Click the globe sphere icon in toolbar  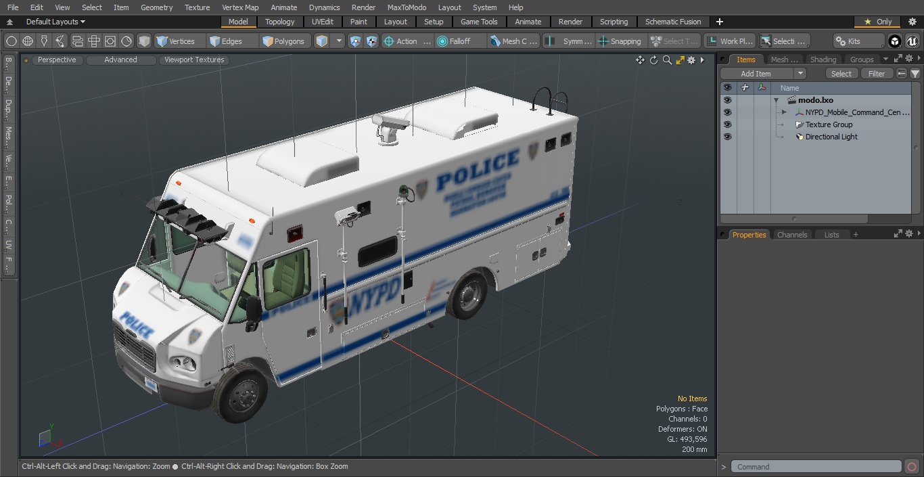click(28, 41)
